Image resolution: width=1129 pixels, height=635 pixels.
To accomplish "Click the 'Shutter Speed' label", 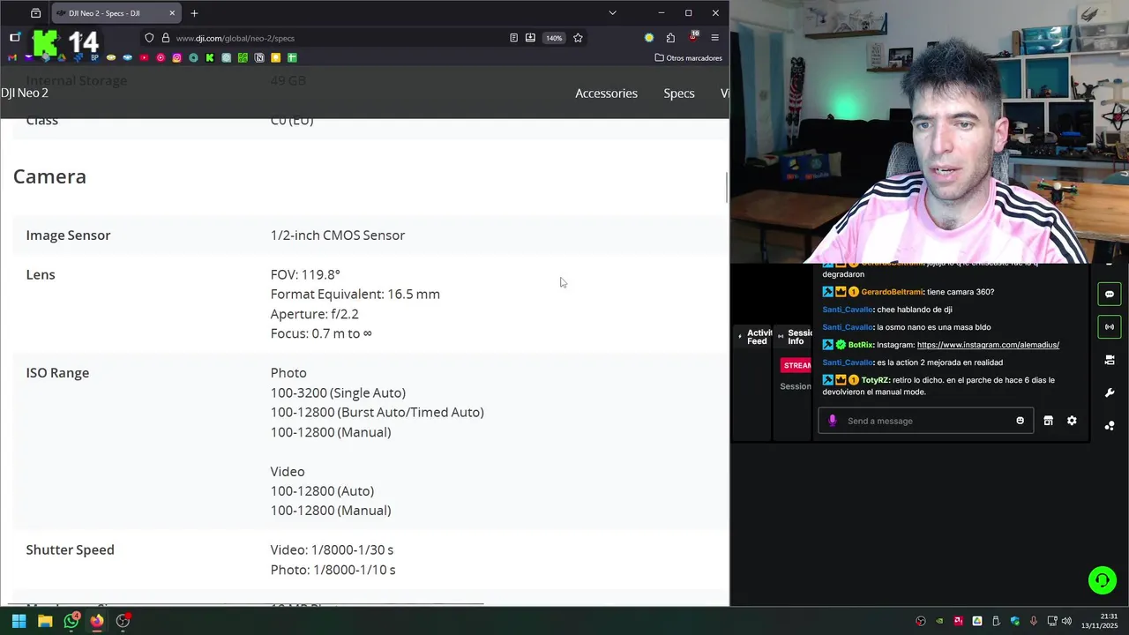I will [x=71, y=550].
